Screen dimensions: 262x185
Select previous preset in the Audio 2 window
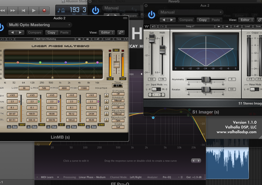12,32
